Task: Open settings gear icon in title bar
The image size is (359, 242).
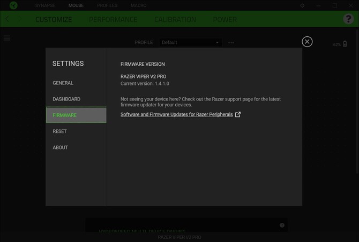Action: pyautogui.click(x=302, y=5)
